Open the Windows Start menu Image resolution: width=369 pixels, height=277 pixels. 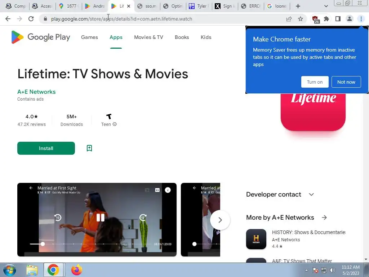pos(9,270)
